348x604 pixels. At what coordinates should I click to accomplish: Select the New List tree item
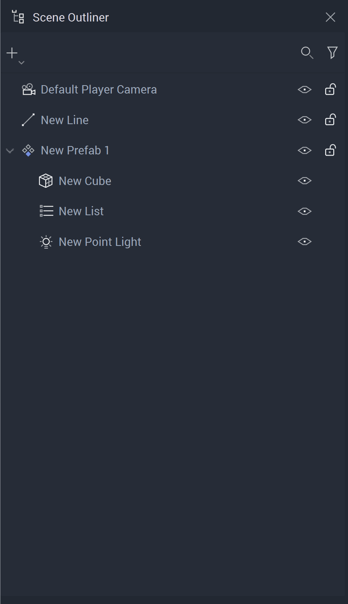81,211
